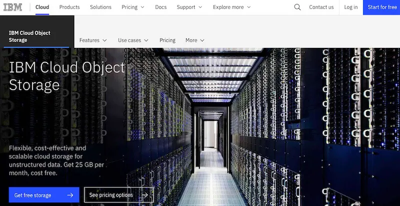The image size is (400, 206).
Task: Click the IBM logo
Action: click(x=13, y=7)
